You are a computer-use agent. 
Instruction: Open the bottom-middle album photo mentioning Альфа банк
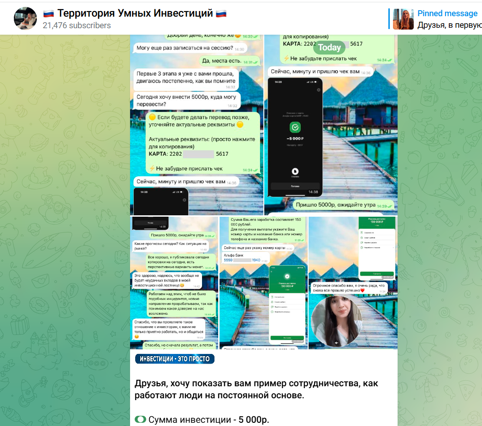point(263,283)
